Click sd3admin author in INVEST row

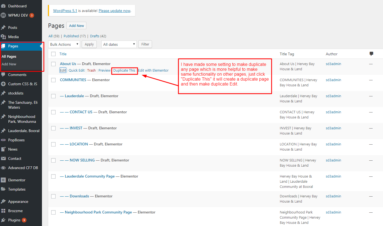333,128
